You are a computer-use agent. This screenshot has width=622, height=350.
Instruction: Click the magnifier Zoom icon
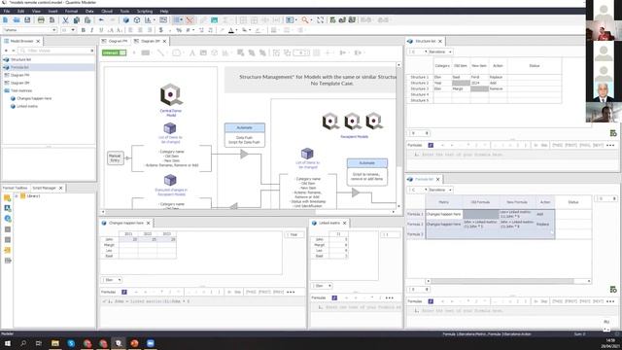click(304, 19)
